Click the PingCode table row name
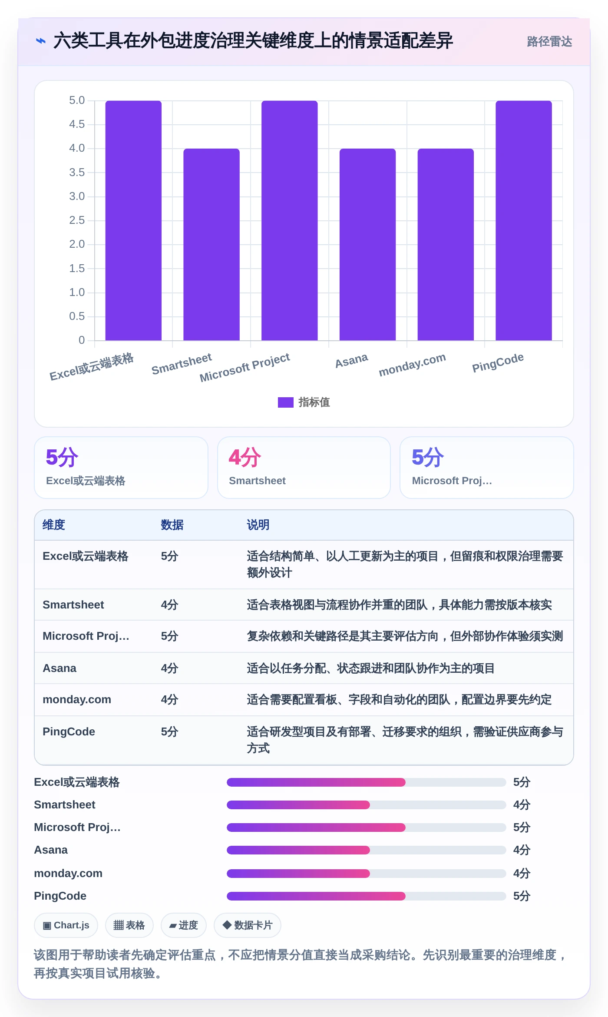 pyautogui.click(x=69, y=732)
